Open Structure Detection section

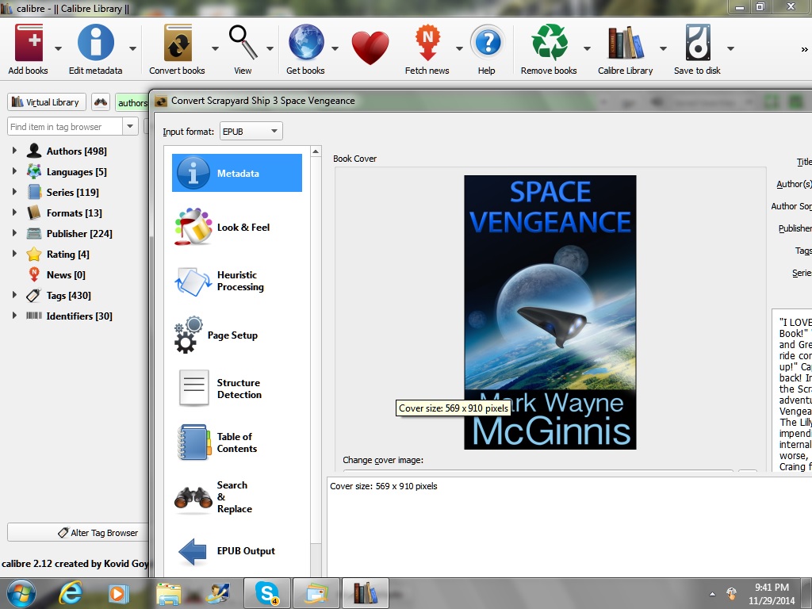pyautogui.click(x=237, y=389)
